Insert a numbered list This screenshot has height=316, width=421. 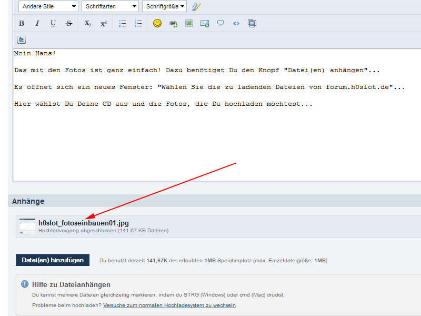pyautogui.click(x=138, y=23)
